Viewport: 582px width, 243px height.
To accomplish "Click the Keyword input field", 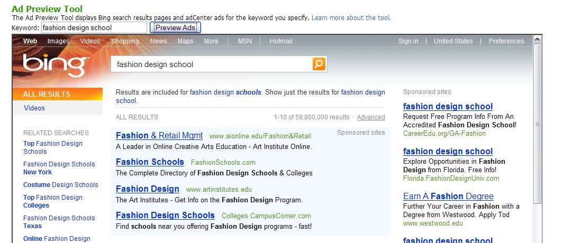I will 94,28.
